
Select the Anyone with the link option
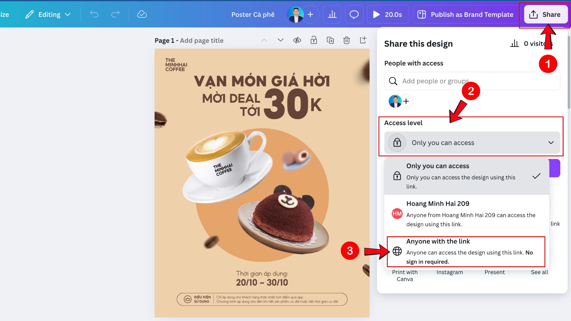coord(466,251)
